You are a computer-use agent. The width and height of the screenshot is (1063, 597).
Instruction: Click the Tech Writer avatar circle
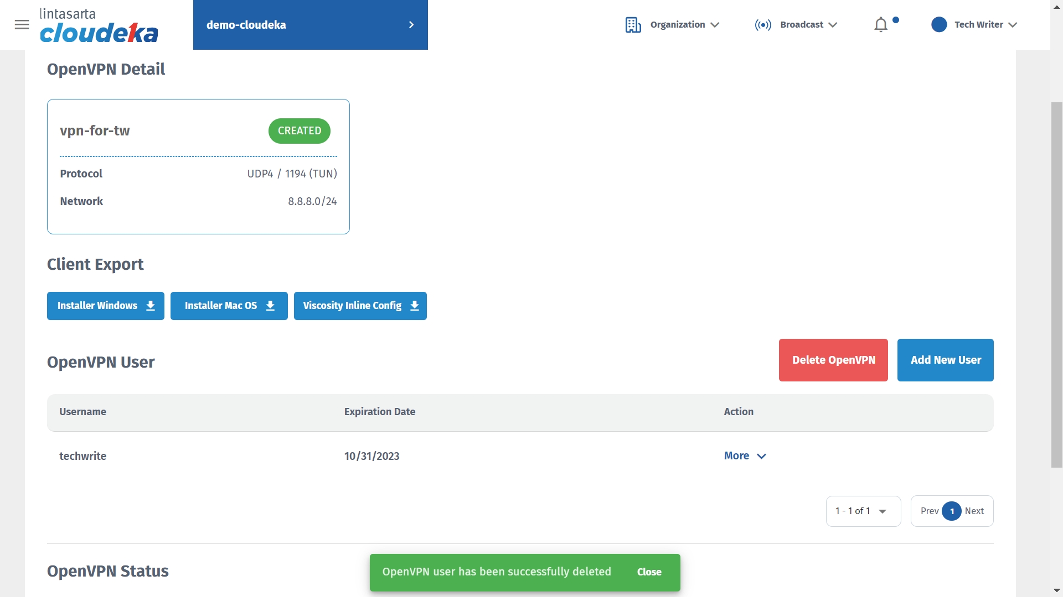[938, 25]
